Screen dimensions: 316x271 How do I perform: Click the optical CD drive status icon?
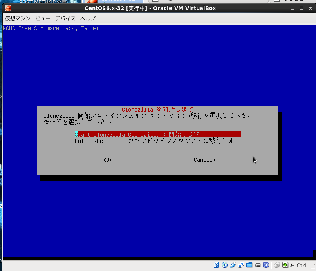click(x=225, y=265)
